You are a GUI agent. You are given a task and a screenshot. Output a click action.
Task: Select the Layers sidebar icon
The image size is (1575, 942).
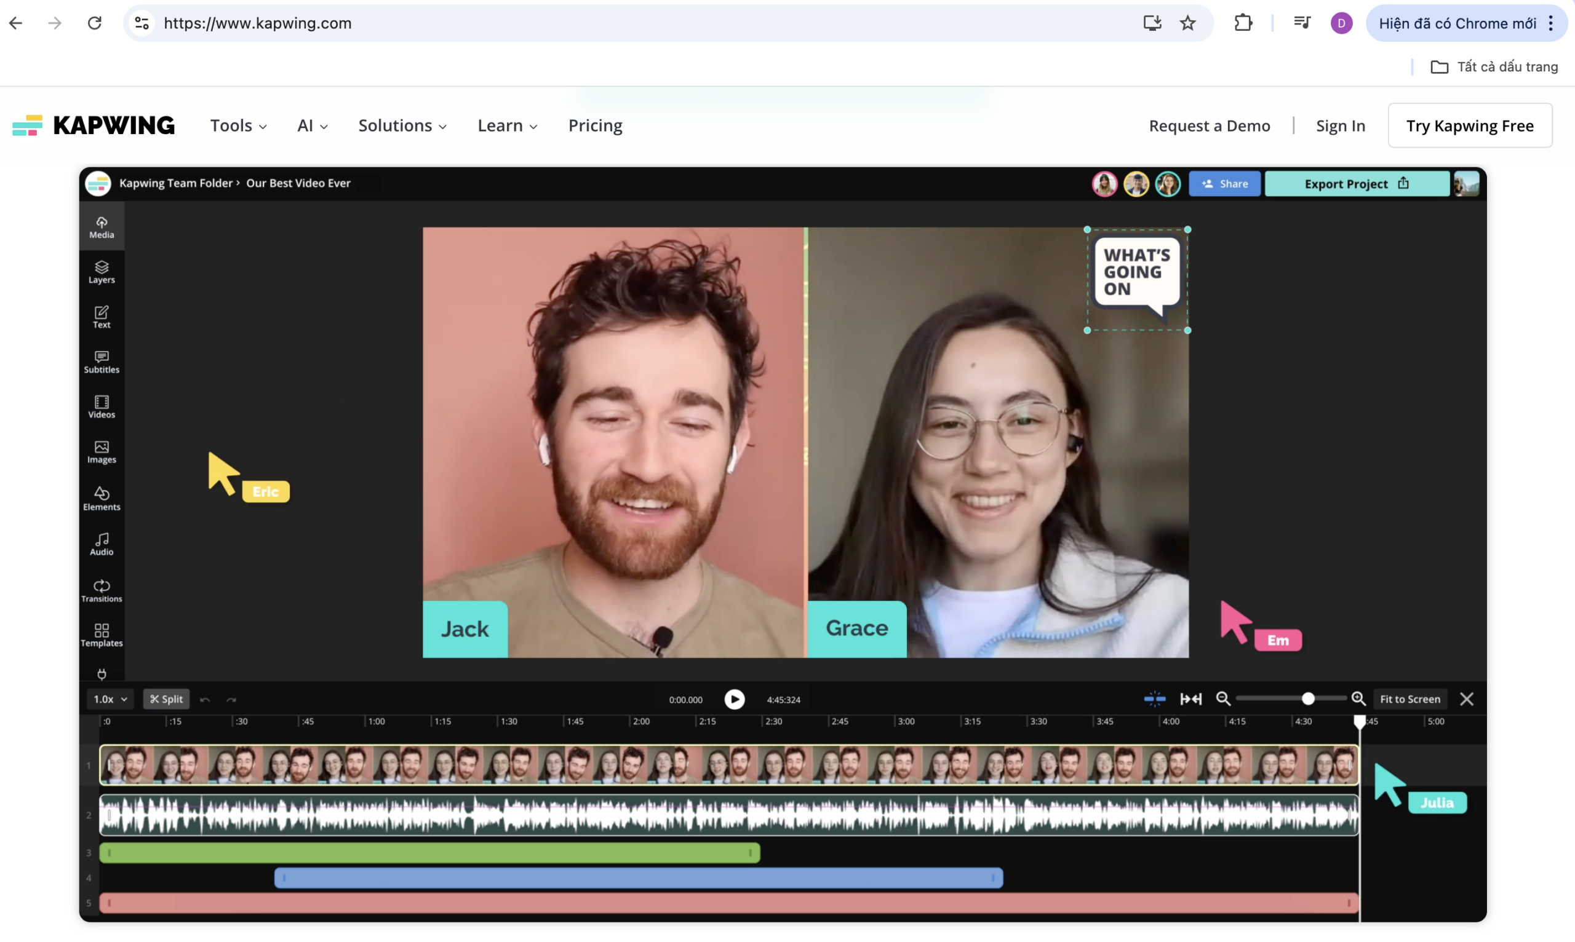point(102,272)
